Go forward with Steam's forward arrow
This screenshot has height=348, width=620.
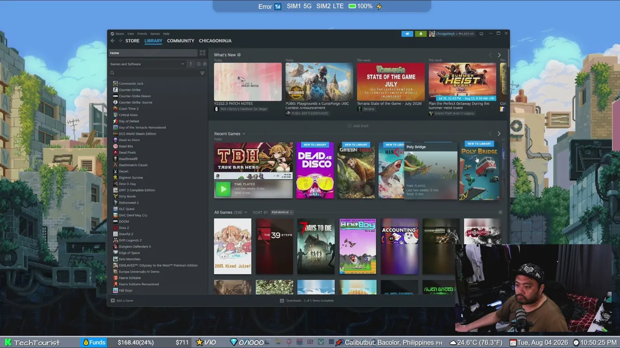120,41
